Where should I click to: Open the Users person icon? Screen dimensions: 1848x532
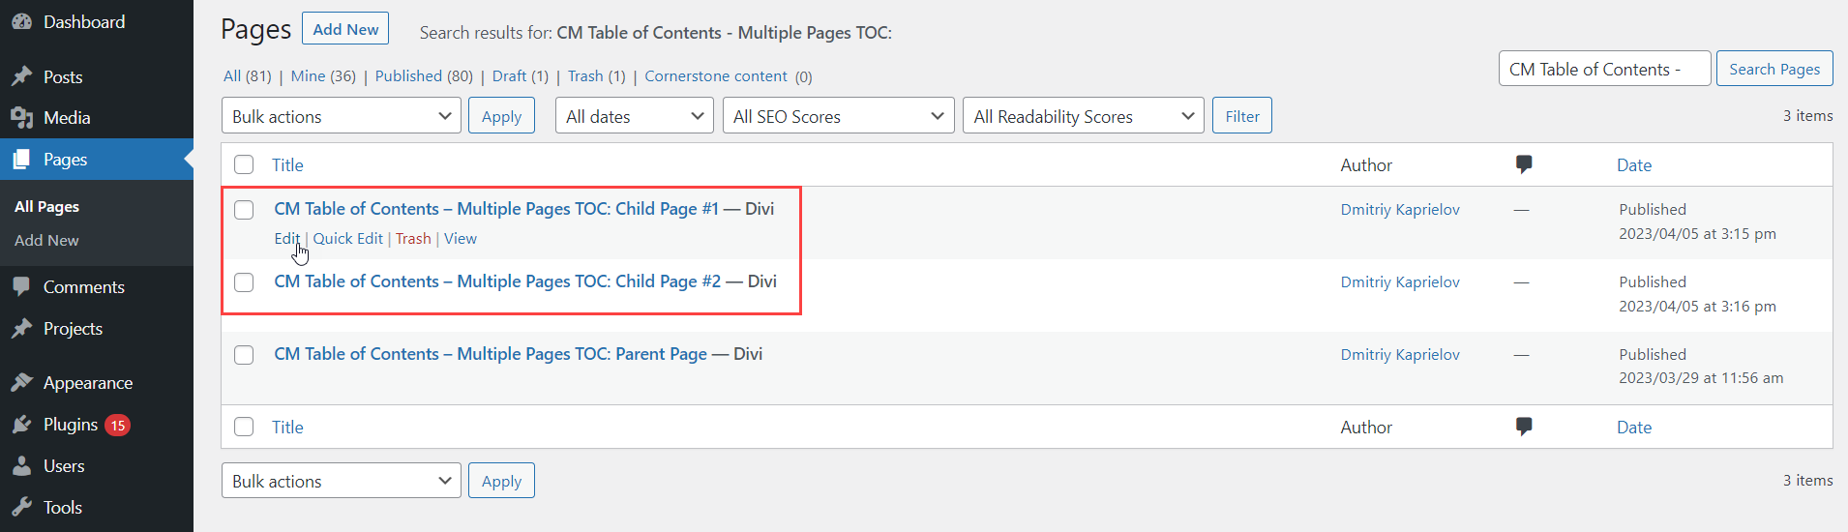click(21, 466)
